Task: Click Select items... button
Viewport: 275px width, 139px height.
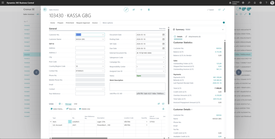Action: click(x=57, y=109)
